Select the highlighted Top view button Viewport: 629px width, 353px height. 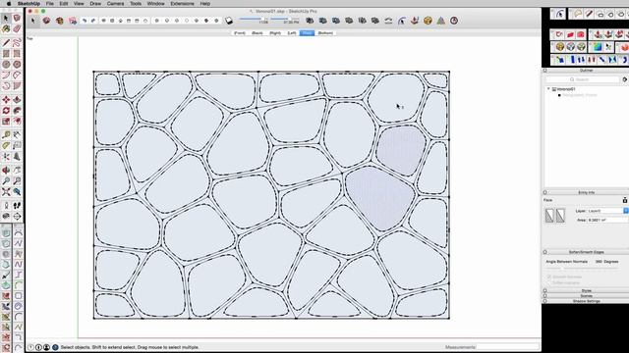(x=307, y=33)
